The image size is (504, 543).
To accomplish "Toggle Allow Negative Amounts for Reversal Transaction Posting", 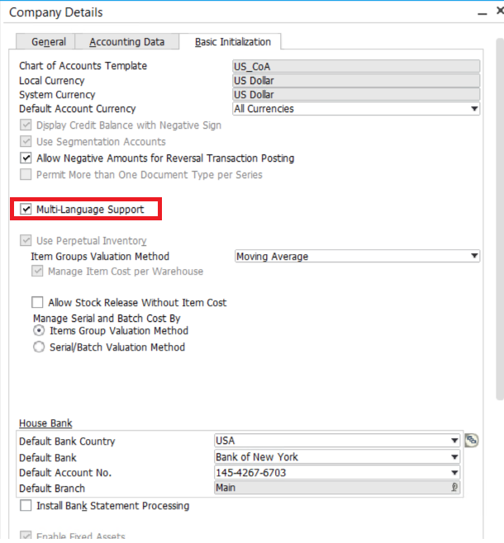I will (26, 158).
